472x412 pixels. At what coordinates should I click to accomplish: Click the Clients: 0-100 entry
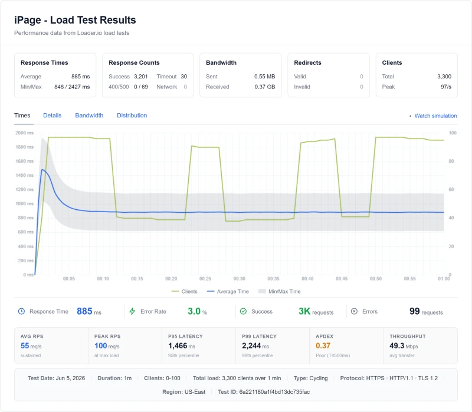click(x=162, y=378)
